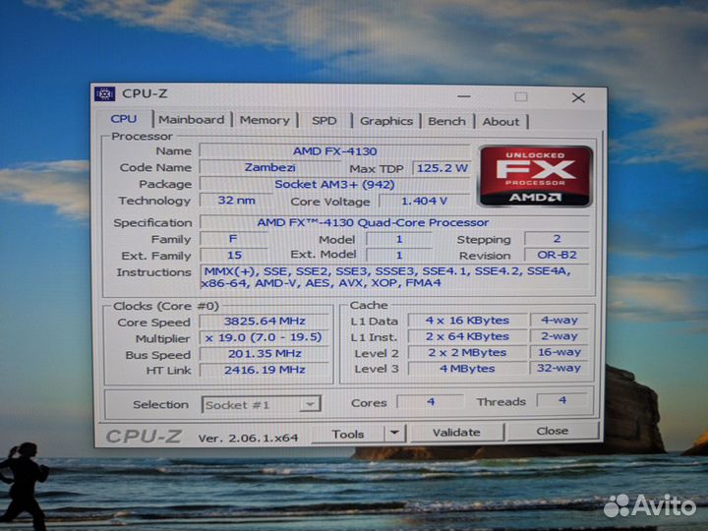The width and height of the screenshot is (708, 531).
Task: Click the Cores count field
Action: click(431, 401)
